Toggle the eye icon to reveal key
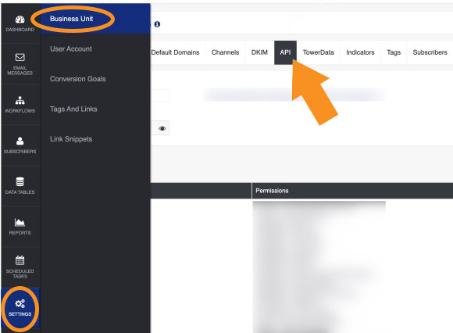Screen dimensions: 453x333 tap(162, 128)
